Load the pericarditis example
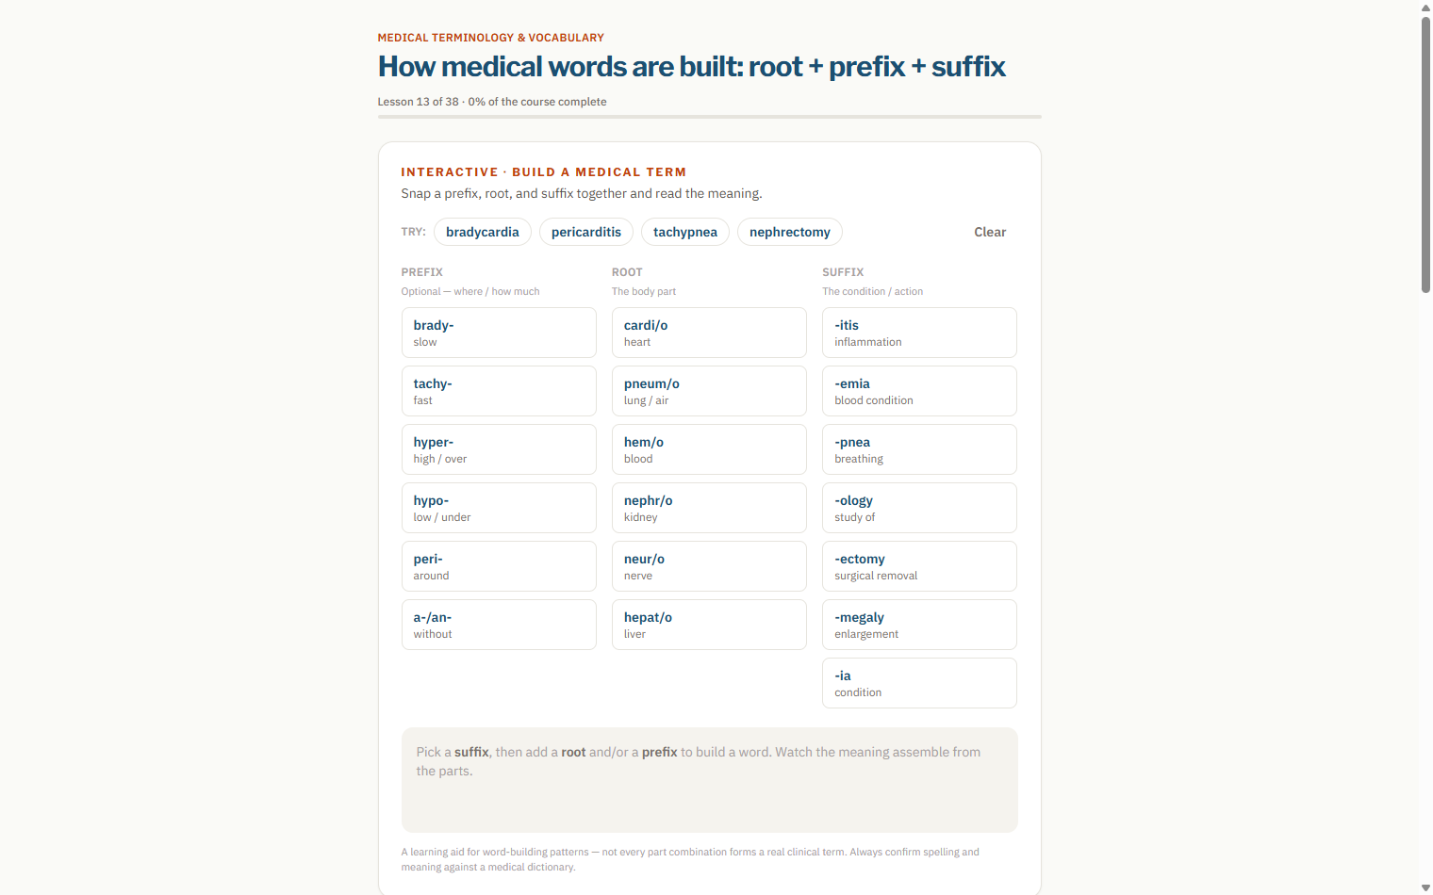1433x895 pixels. point(586,232)
